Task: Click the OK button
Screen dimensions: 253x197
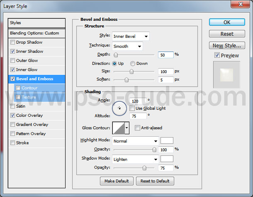Action: click(x=227, y=22)
